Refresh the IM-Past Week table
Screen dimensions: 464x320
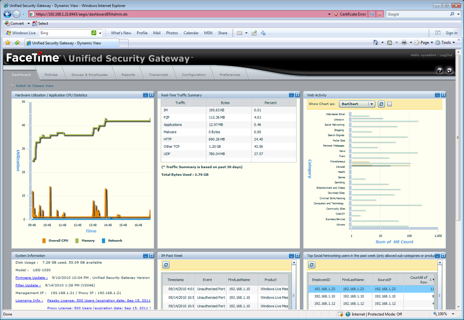166,265
